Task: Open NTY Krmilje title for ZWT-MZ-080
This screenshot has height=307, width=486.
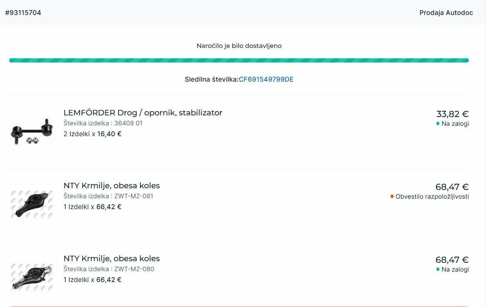Action: pos(112,258)
